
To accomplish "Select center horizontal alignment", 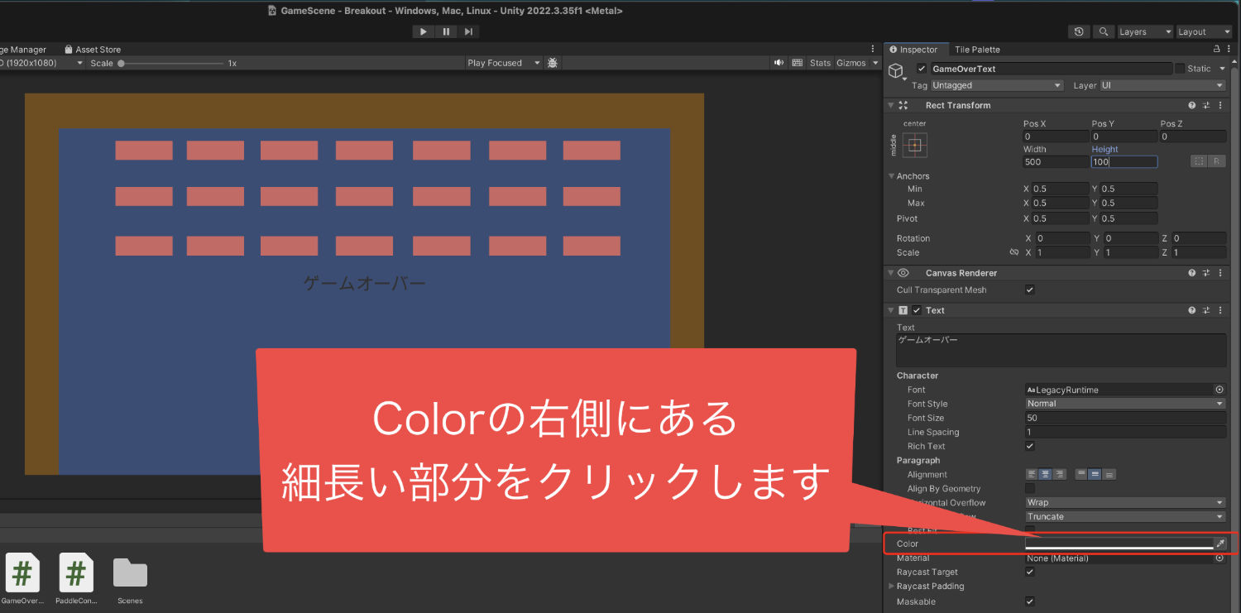I will coord(1046,474).
